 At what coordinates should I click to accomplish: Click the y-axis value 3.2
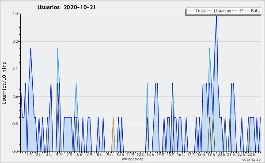15,41
